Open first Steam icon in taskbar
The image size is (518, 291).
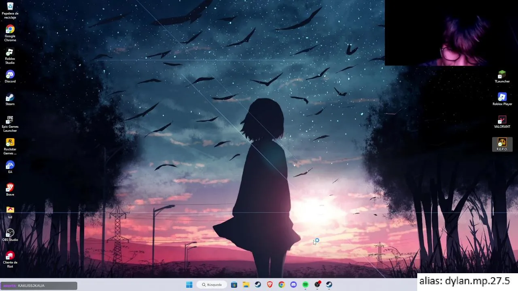(x=258, y=285)
